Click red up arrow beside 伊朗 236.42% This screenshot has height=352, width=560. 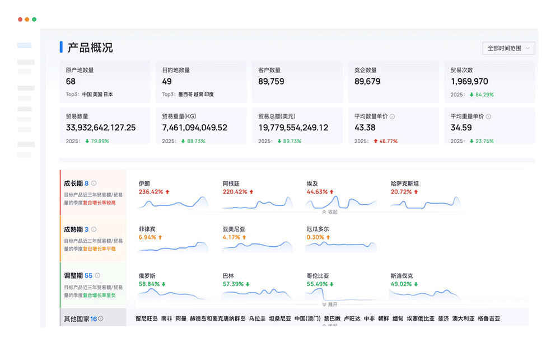[x=167, y=192]
